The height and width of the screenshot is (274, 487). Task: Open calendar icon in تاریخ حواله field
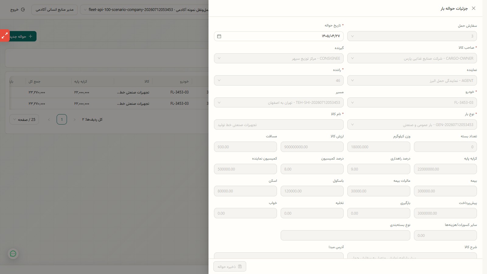[x=219, y=36]
